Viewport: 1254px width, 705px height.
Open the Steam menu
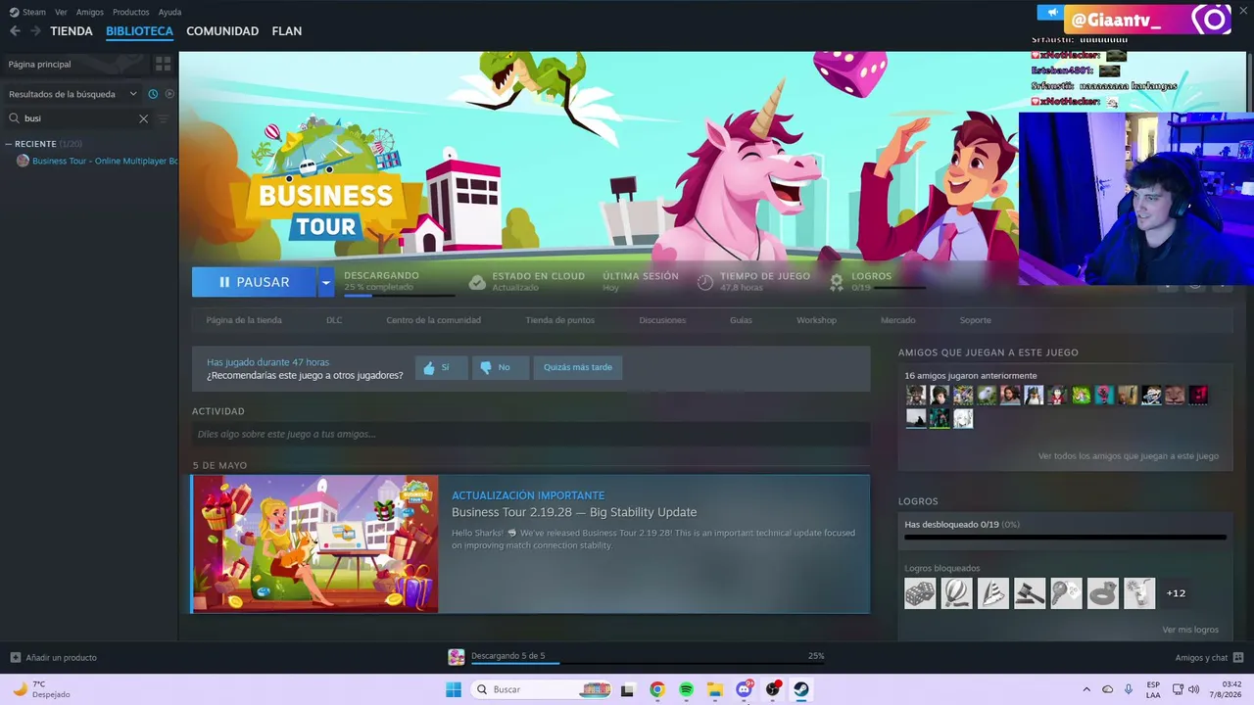tap(28, 12)
